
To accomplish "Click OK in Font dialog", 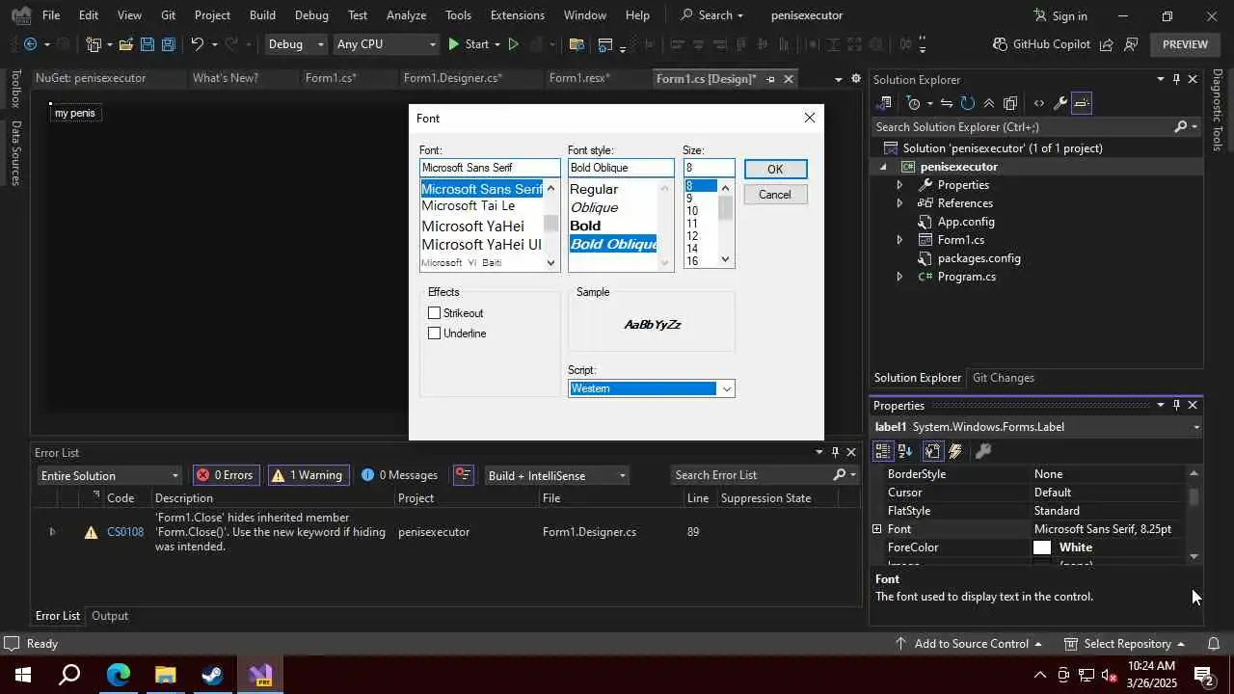I will pos(775,169).
